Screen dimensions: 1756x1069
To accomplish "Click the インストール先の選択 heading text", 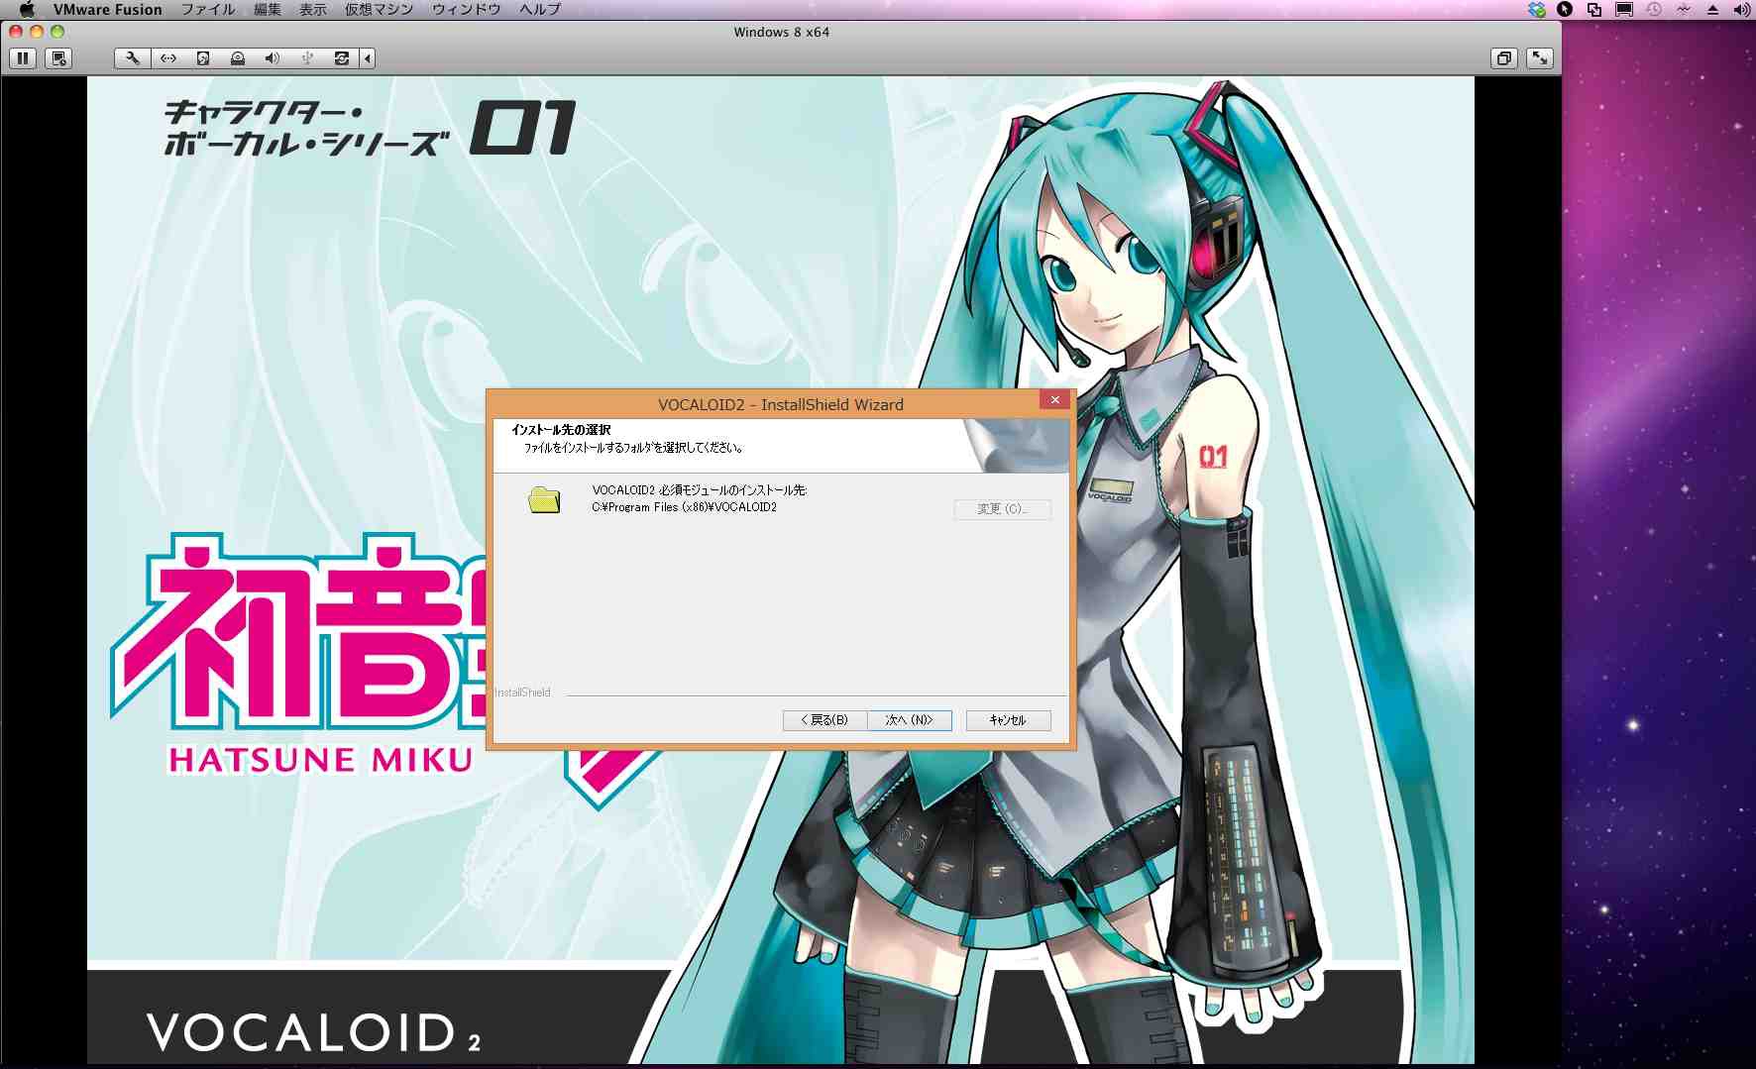I will 561,430.
